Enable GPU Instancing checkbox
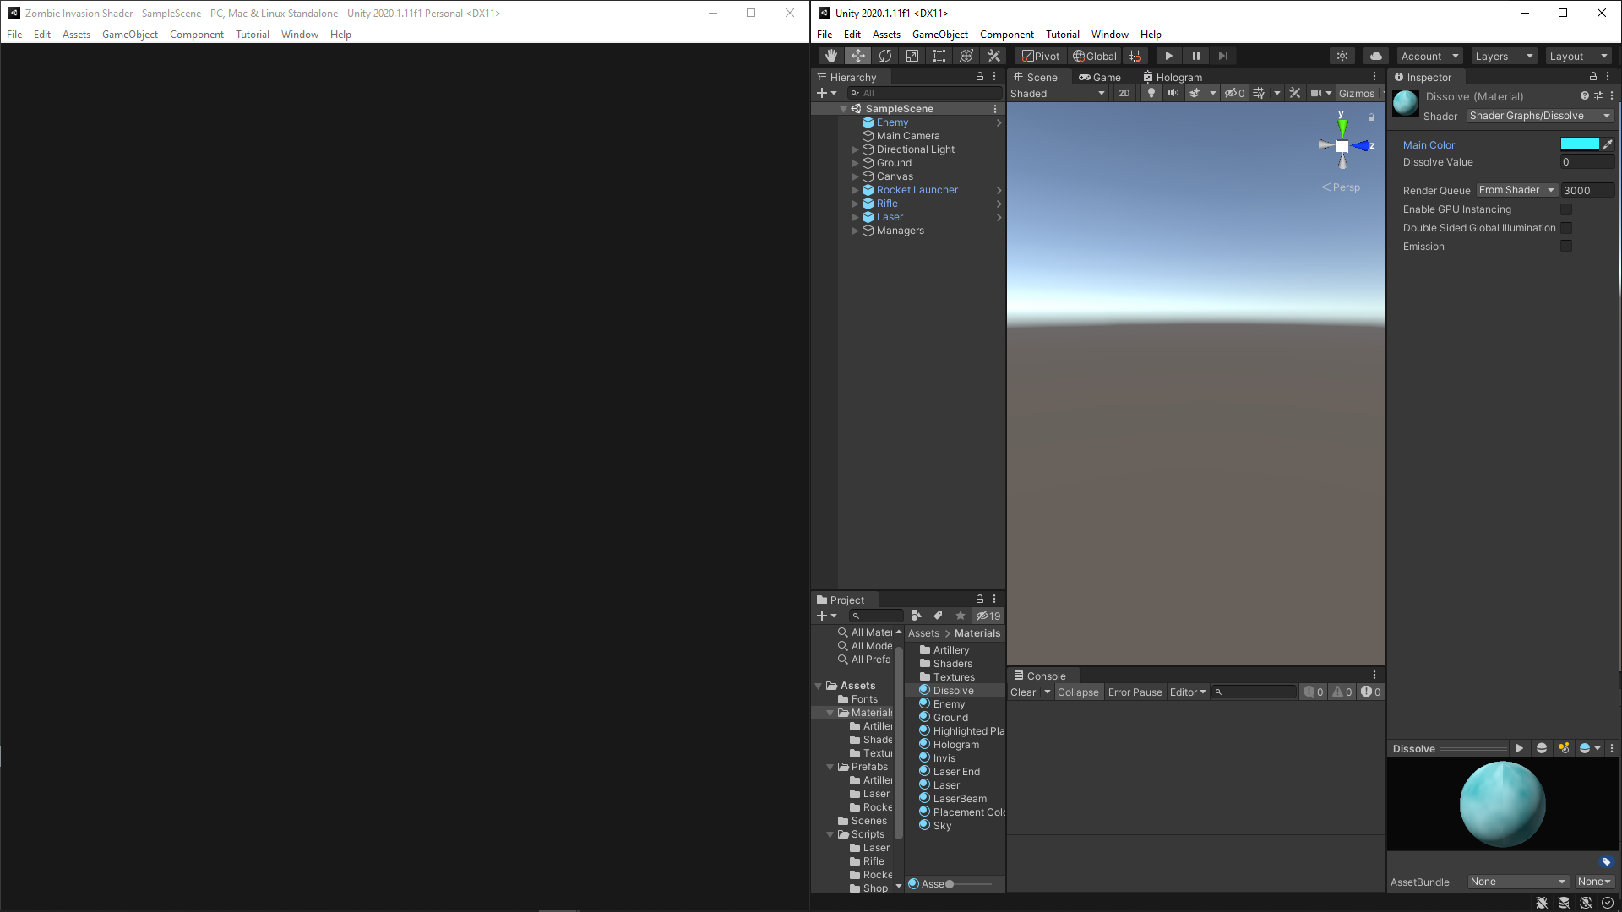1622x912 pixels. tap(1566, 209)
